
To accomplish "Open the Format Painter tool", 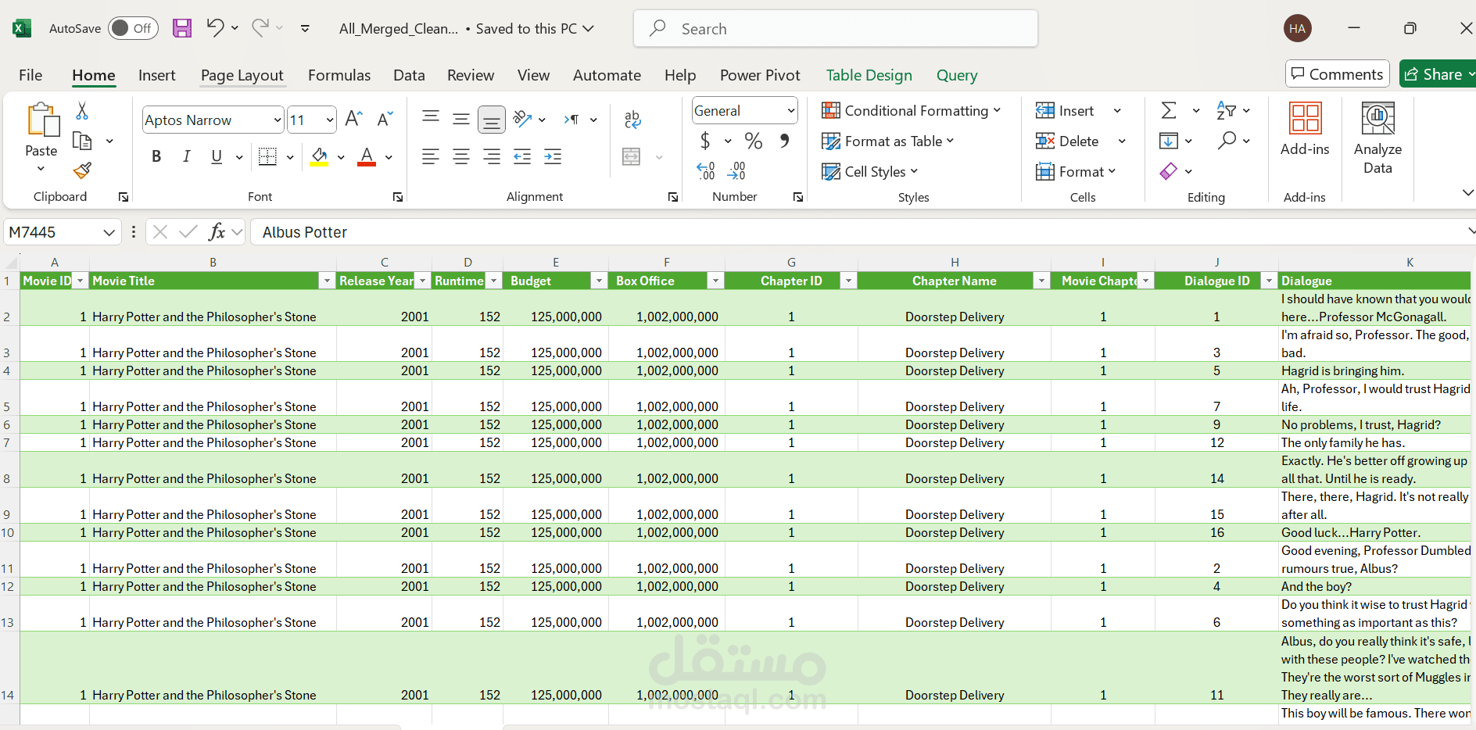I will [81, 170].
